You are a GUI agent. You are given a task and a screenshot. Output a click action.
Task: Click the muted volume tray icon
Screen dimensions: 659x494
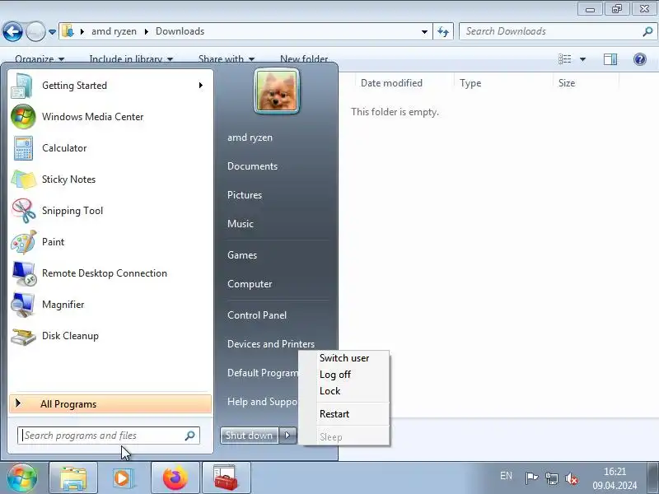(571, 478)
